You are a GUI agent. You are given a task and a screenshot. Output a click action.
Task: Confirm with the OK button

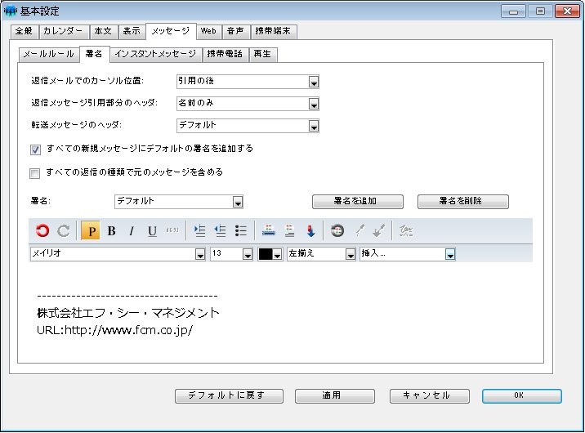click(521, 395)
